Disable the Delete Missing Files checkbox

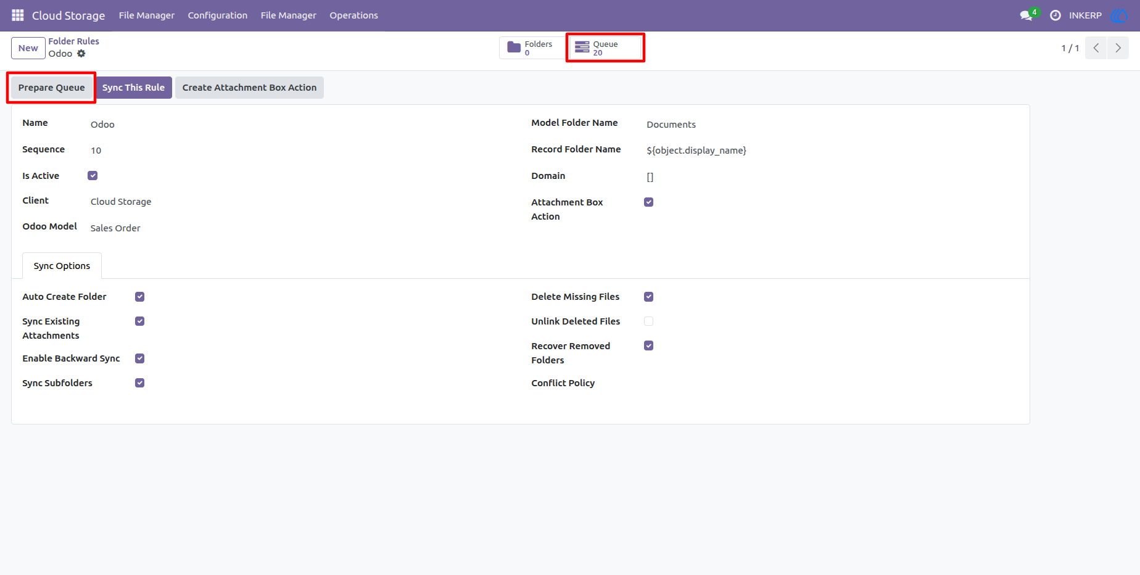pyautogui.click(x=648, y=297)
